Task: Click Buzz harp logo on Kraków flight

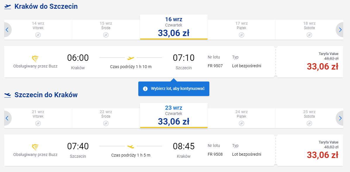Action: (x=35, y=59)
